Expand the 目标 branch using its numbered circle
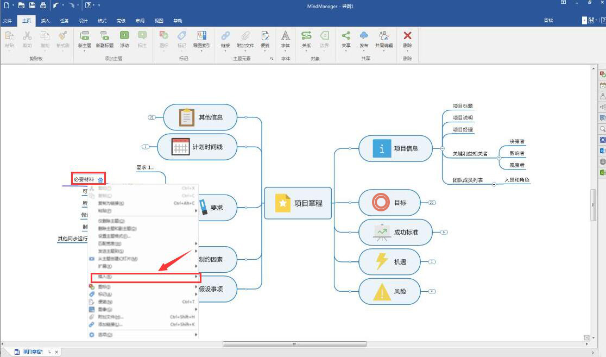 (x=432, y=202)
